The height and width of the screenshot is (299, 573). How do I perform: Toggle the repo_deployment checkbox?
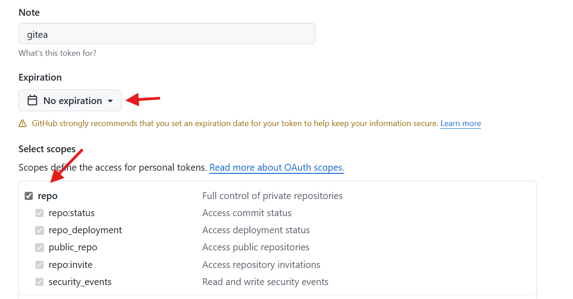[40, 230]
